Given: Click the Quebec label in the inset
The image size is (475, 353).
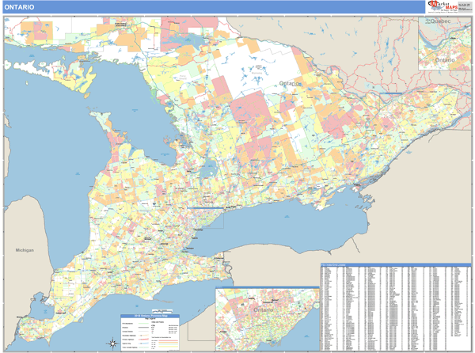Looking at the screenshot, I should (439, 21).
